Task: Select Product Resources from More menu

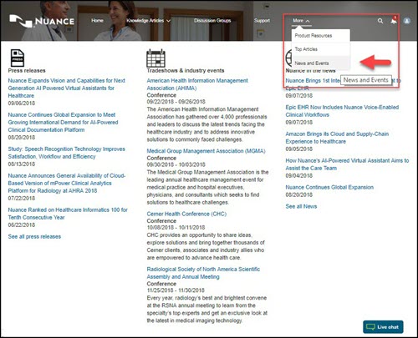Action: [x=320, y=36]
